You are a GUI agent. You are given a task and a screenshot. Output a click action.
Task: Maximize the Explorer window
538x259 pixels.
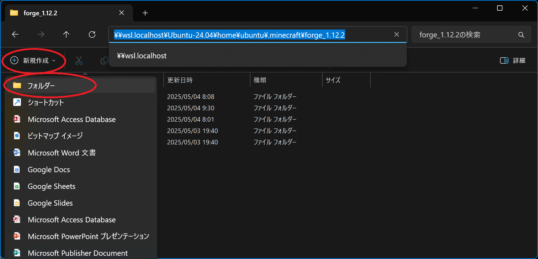500,8
